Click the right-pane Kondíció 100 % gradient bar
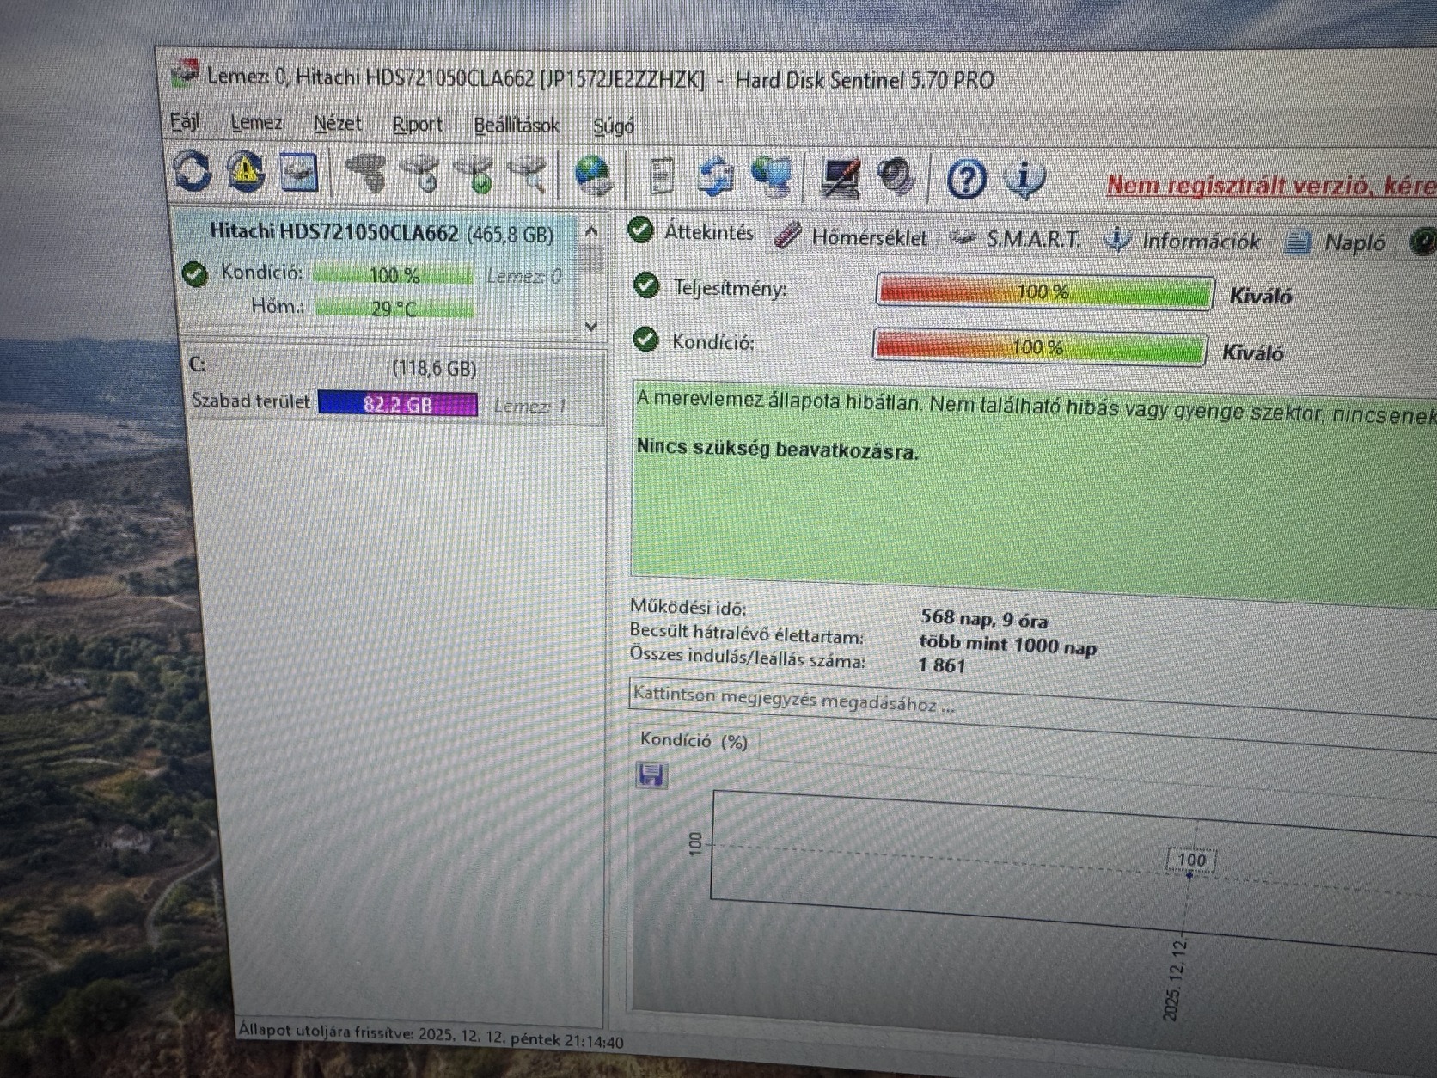Screen dimensions: 1437x1078 click(x=1039, y=347)
